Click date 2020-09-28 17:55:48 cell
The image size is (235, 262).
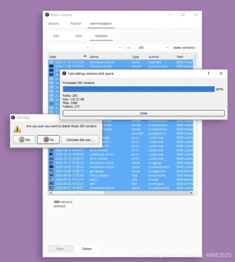(x=70, y=175)
